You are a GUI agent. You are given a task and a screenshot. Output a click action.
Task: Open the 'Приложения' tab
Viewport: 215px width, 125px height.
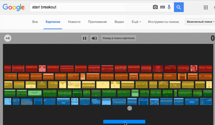(x=97, y=22)
